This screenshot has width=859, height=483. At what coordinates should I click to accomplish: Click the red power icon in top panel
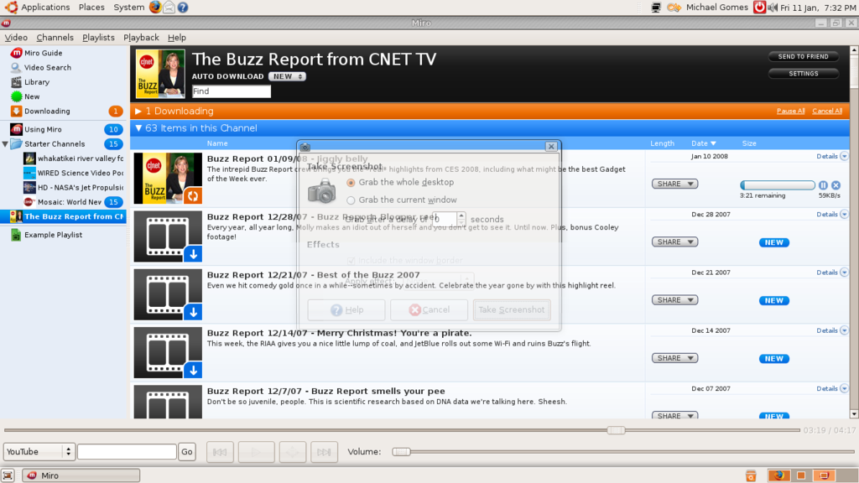(759, 7)
